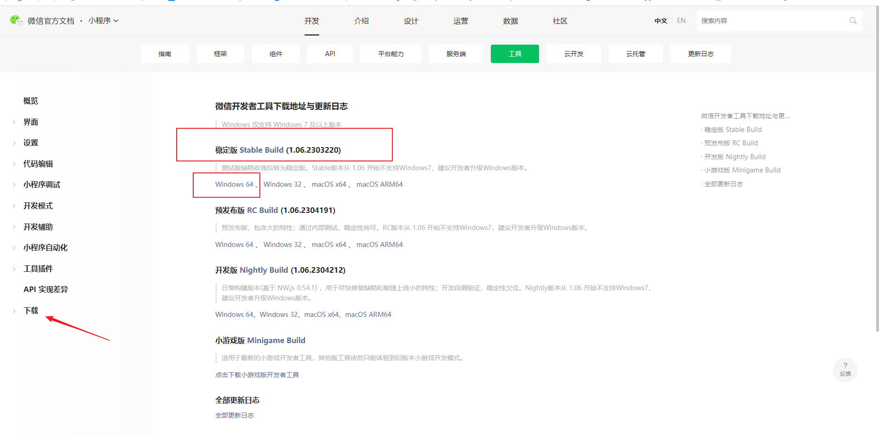Switch to the 组件 tab

tap(276, 54)
